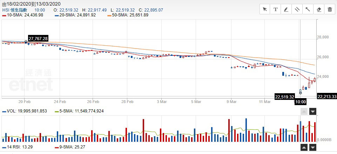Screen dimensions: 337x154
Task: Click the 28,000 price axis label
Action: coord(323,37)
